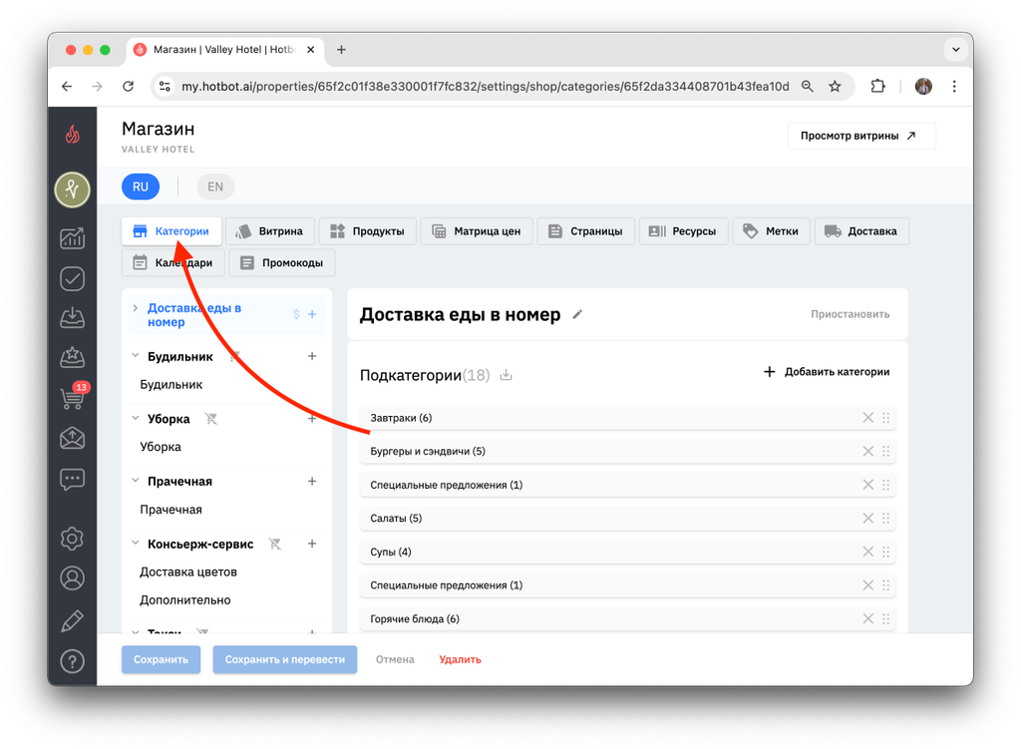This screenshot has width=1021, height=749.
Task: Open user profile icon in sidebar
Action: click(72, 578)
